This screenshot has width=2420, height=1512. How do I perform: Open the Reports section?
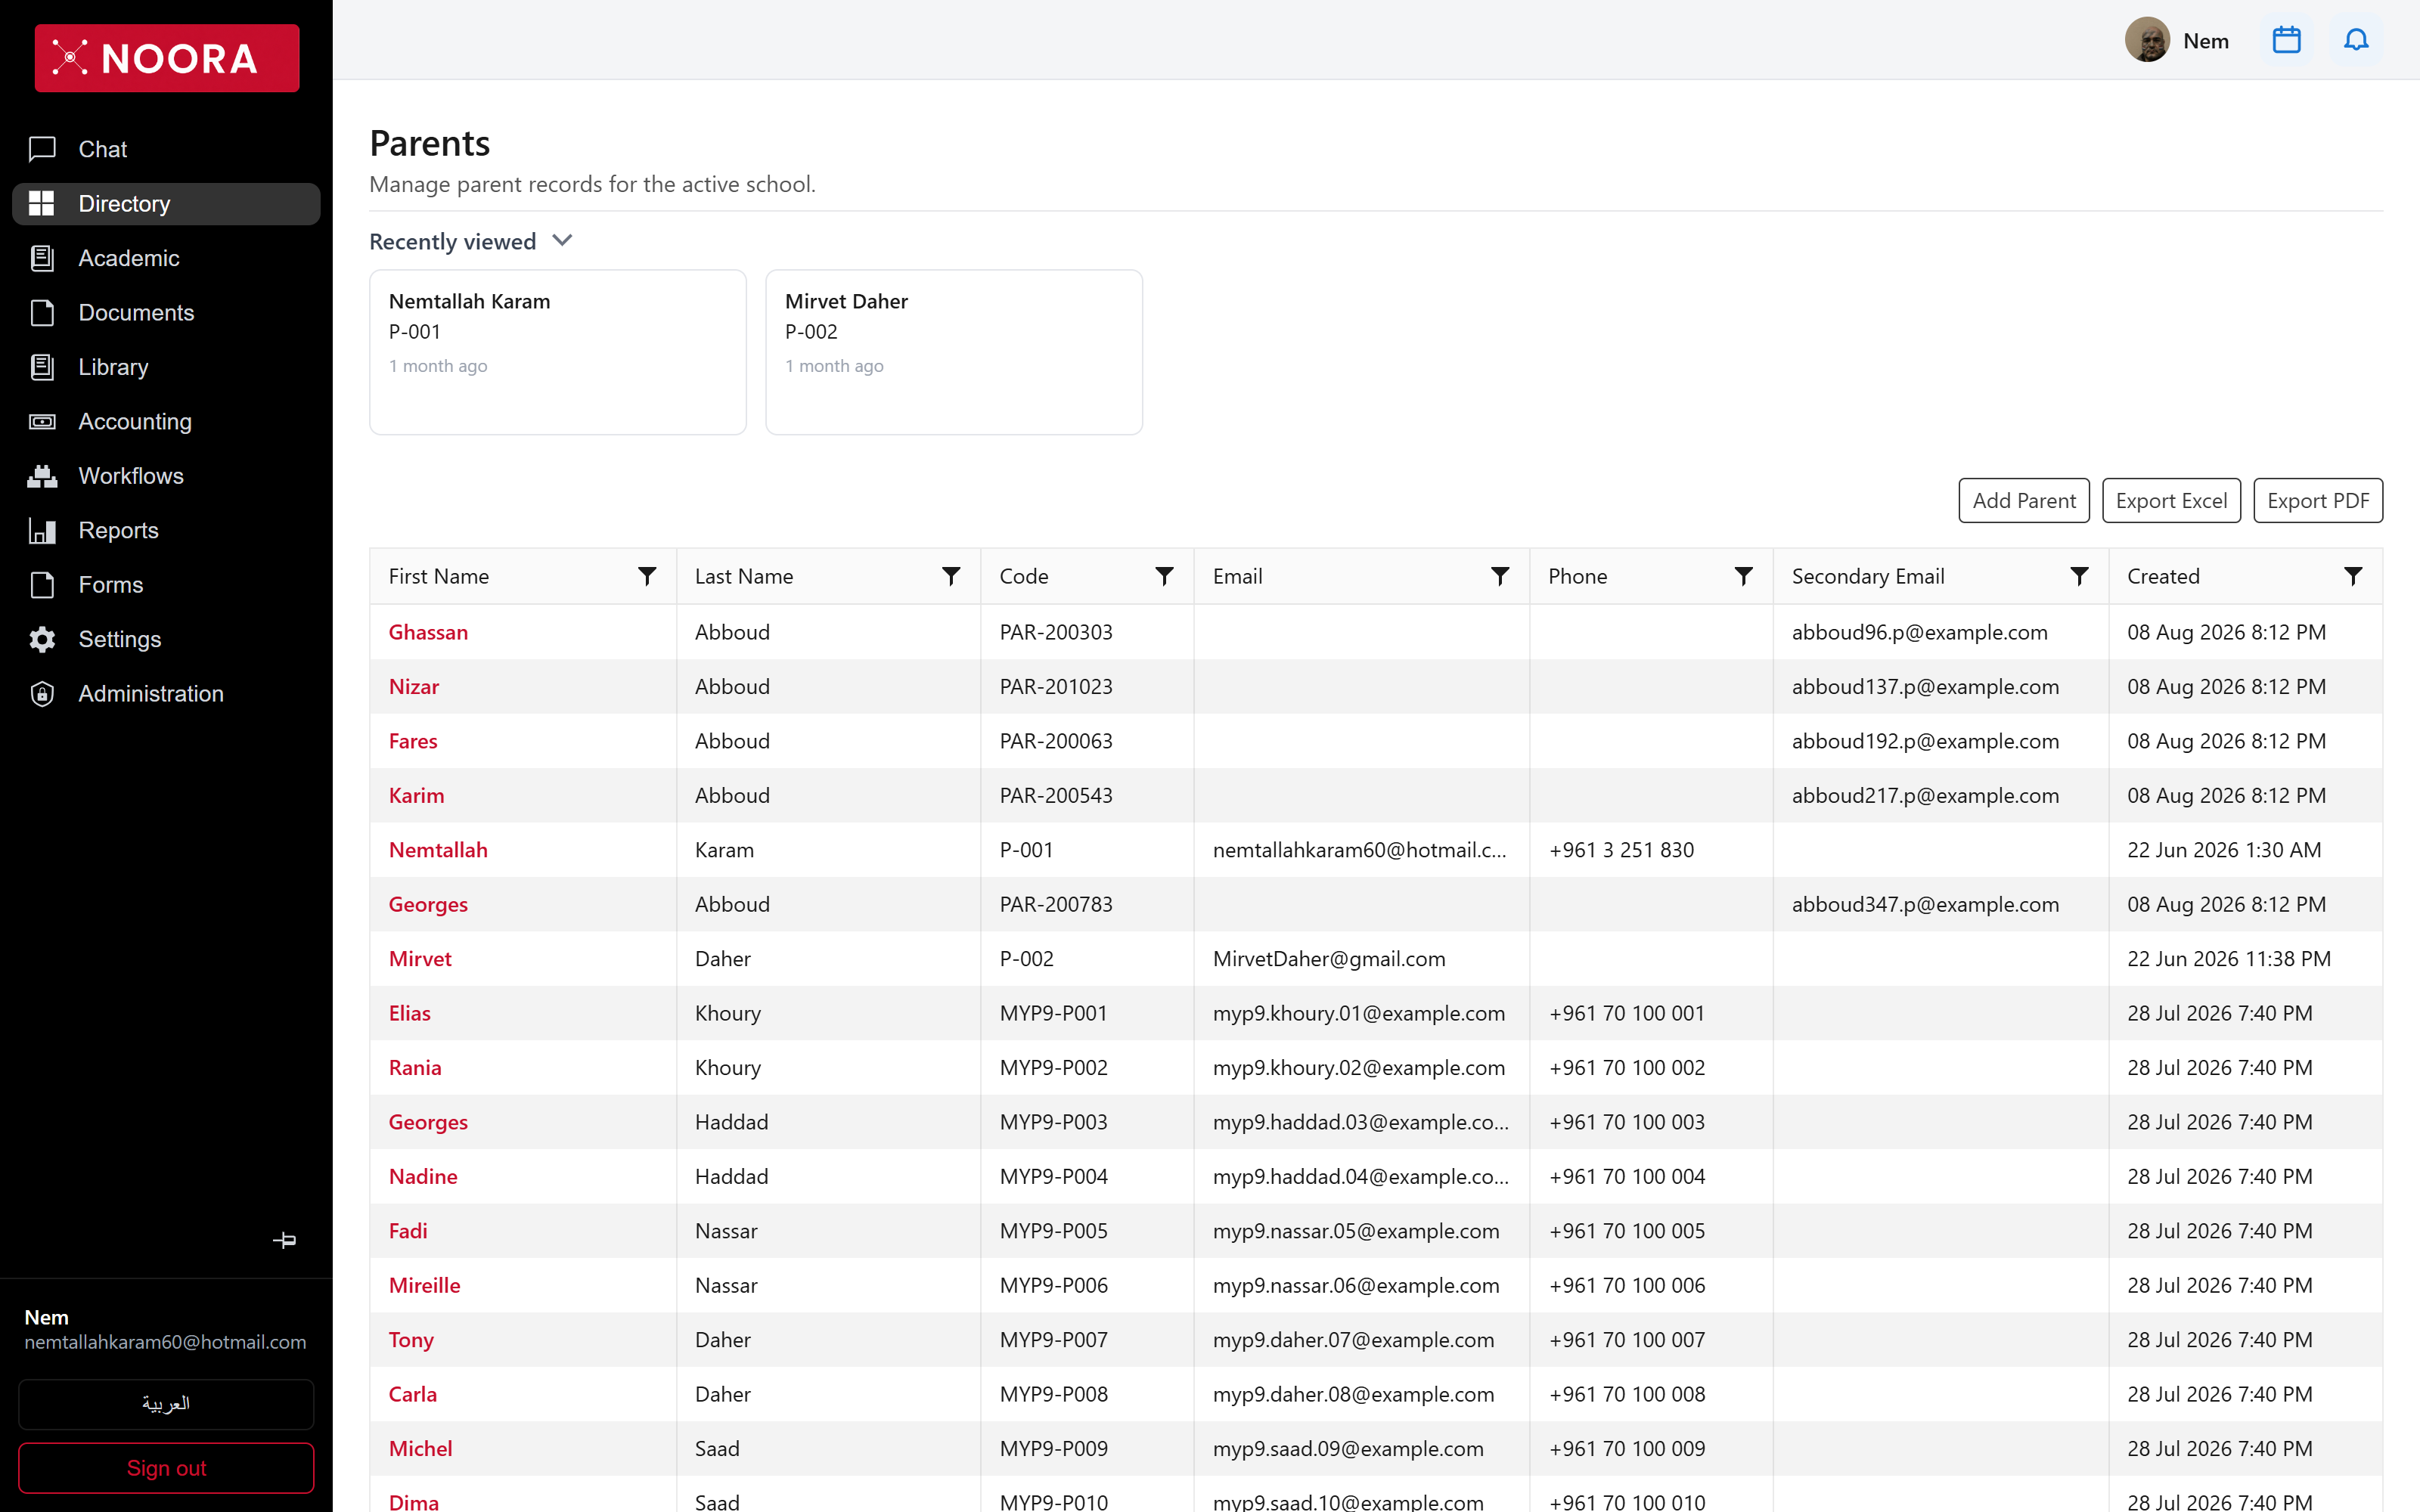tap(166, 530)
